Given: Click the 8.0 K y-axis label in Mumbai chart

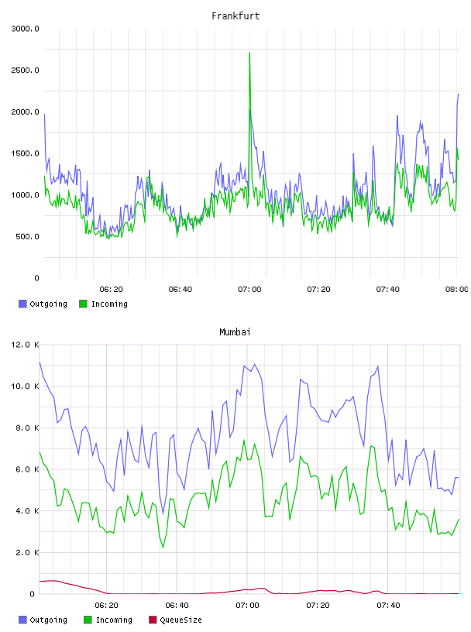Looking at the screenshot, I should pos(27,428).
